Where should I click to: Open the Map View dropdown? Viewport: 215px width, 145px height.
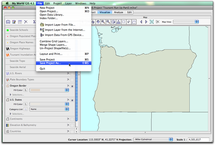coord(186,22)
